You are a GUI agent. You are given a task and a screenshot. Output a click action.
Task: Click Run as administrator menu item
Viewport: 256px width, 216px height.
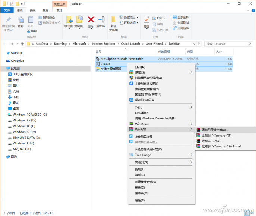[x=161, y=78]
